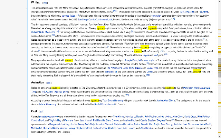This screenshot has width=221, height=138.
Task: Follow the Werner Herzog link
Action: click(x=67, y=128)
